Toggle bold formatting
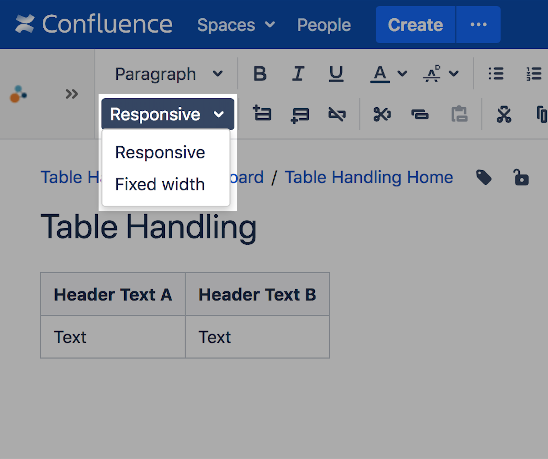This screenshot has width=548, height=459. click(x=260, y=74)
